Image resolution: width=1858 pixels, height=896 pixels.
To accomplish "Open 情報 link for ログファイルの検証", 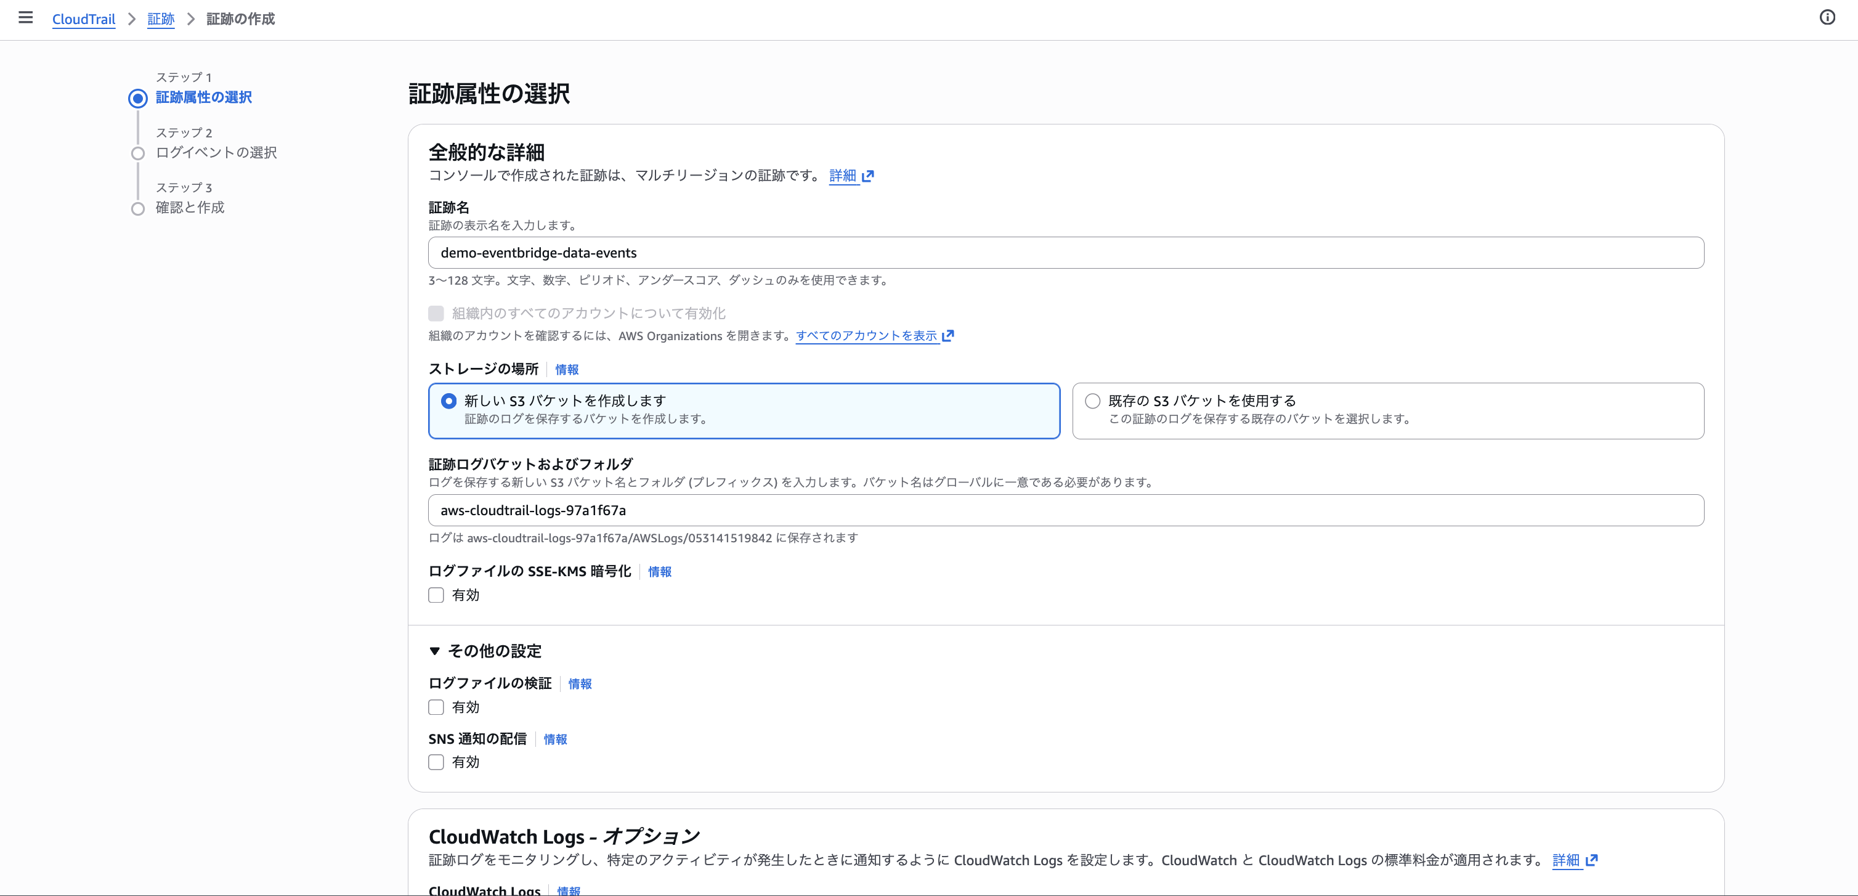I will pos(580,684).
